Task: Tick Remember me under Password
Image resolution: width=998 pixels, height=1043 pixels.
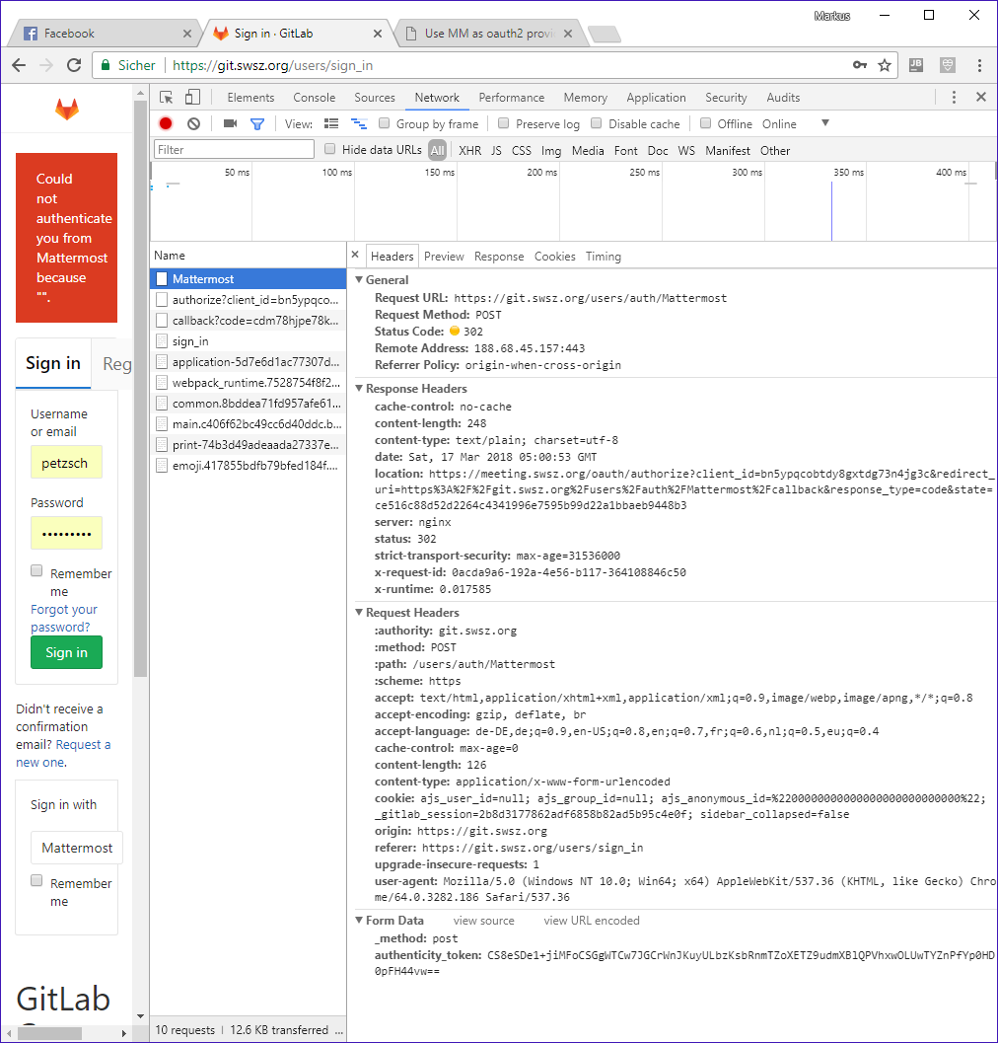Action: coord(36,570)
